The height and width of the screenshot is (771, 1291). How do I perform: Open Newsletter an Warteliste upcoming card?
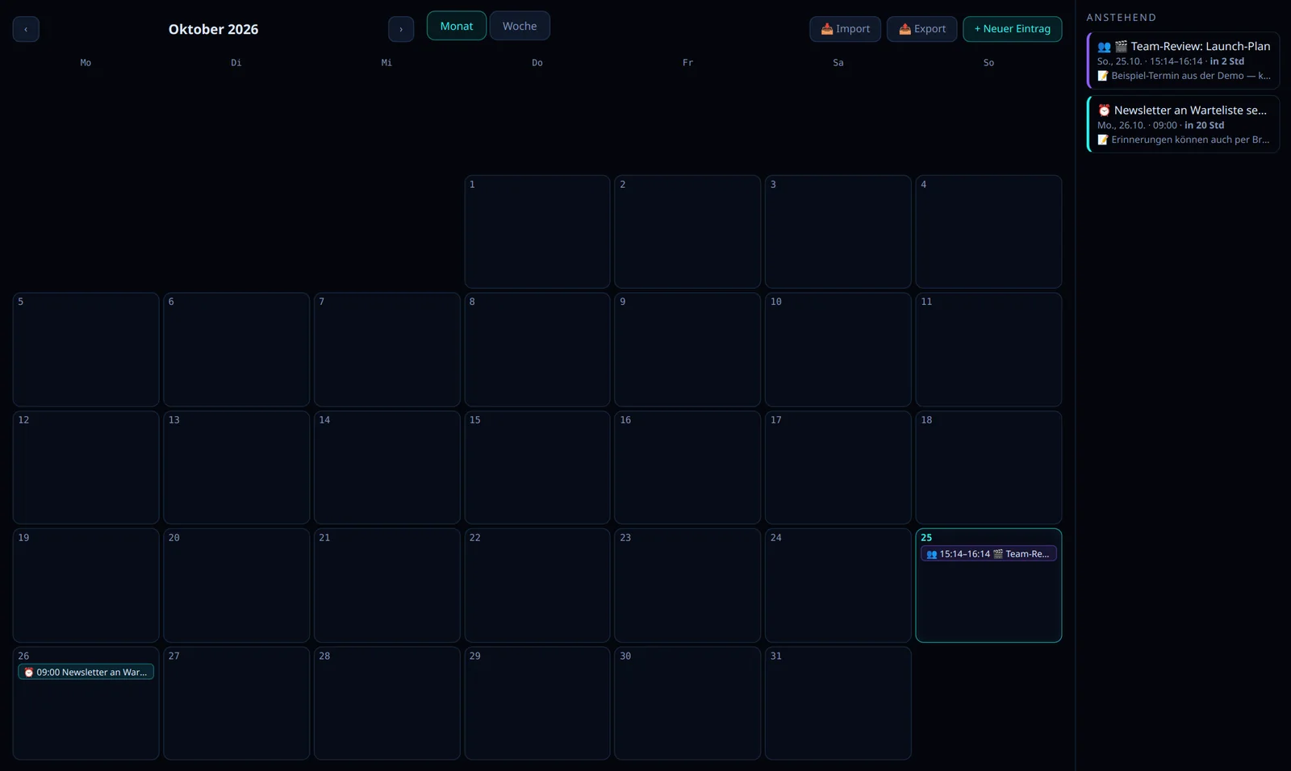1183,124
